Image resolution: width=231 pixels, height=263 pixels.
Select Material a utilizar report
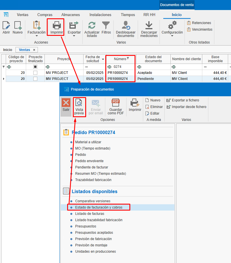click(x=88, y=142)
